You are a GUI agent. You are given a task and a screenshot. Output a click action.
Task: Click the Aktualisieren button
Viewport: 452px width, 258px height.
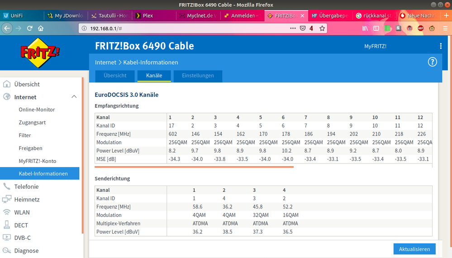pyautogui.click(x=414, y=249)
